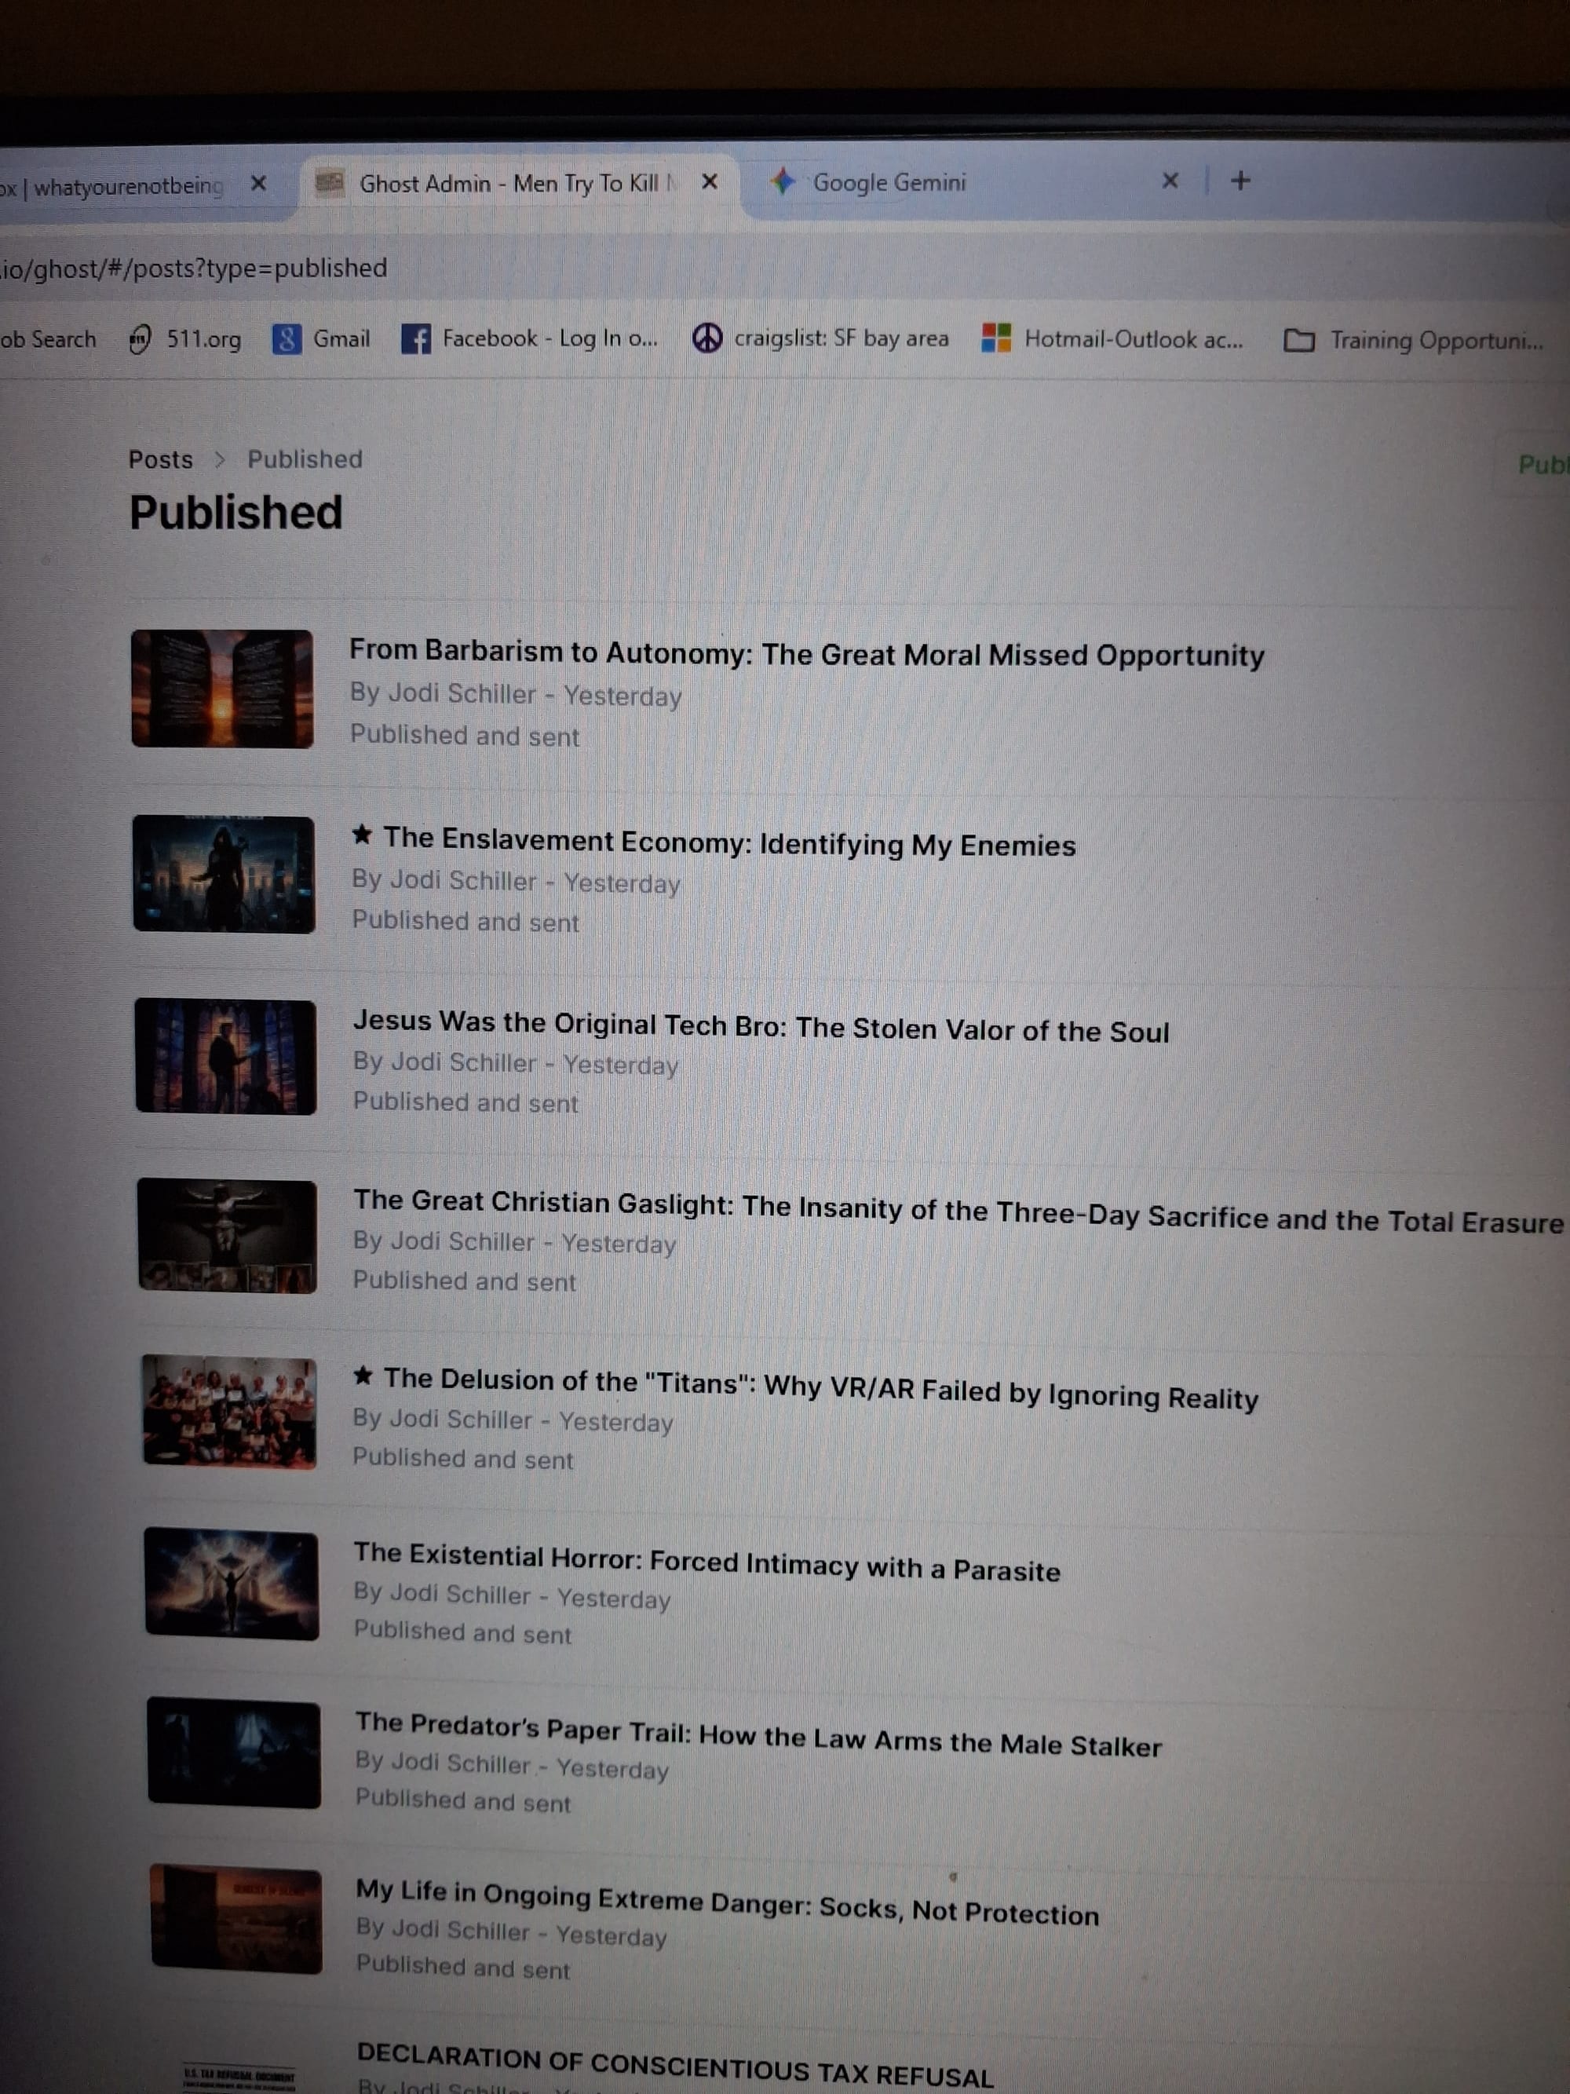Click the Jesus Was the Original Tech Bro thumbnail
The height and width of the screenshot is (2094, 1570).
[225, 1057]
